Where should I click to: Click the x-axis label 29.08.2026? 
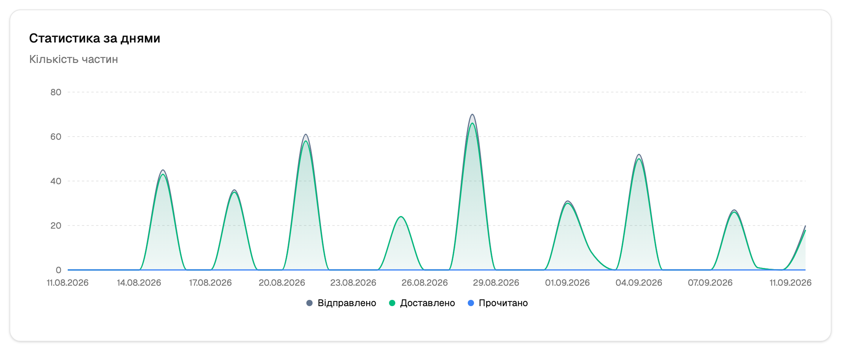(x=496, y=283)
